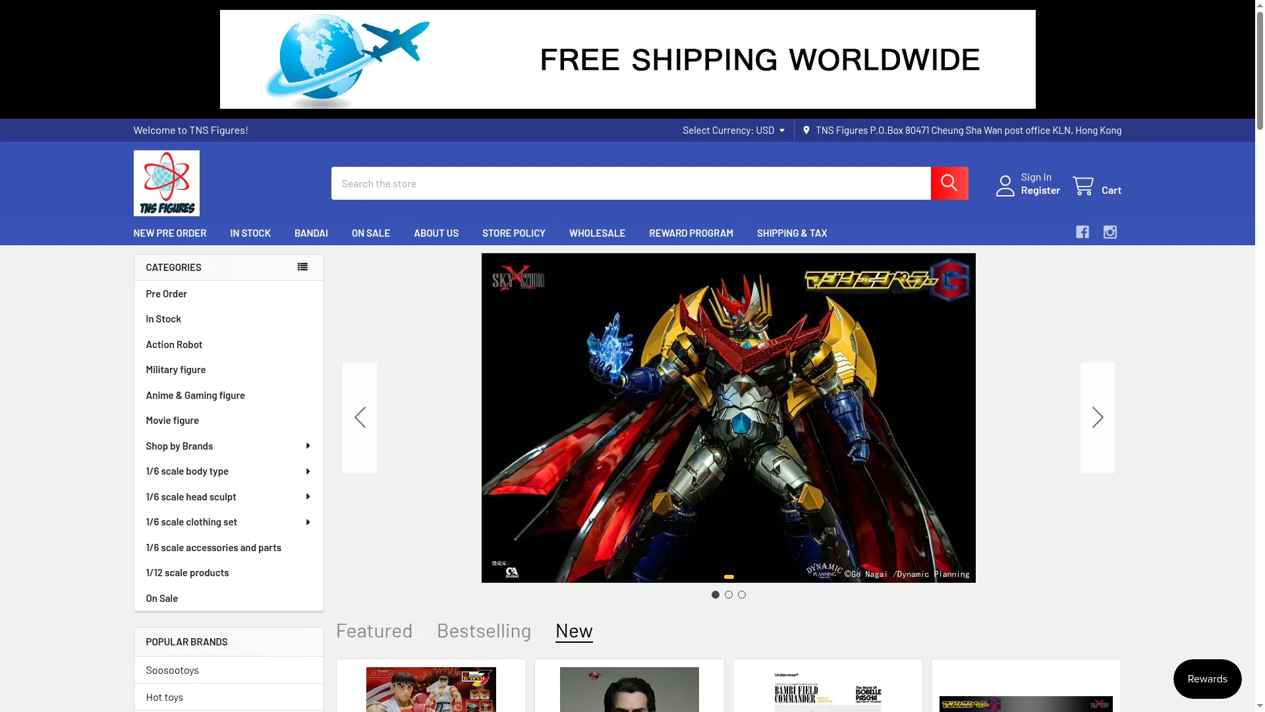Click the magnifier search button
The width and height of the screenshot is (1265, 712).
[x=949, y=183]
